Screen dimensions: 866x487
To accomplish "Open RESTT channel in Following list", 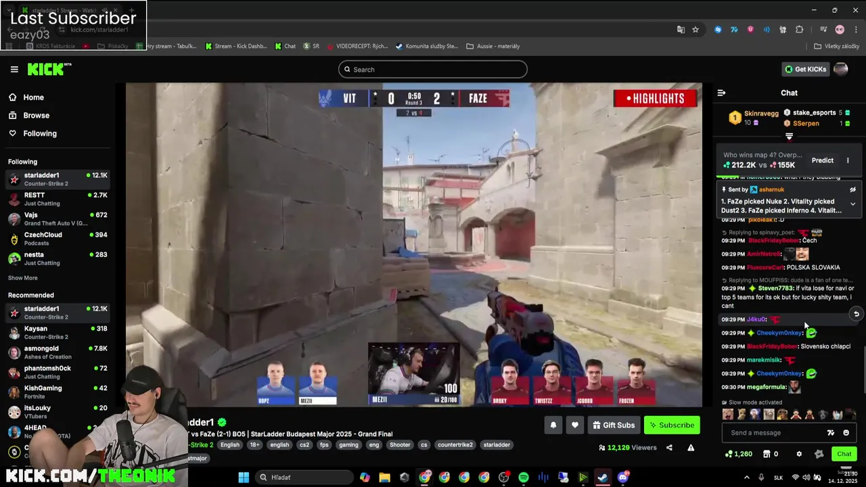I will click(x=57, y=199).
